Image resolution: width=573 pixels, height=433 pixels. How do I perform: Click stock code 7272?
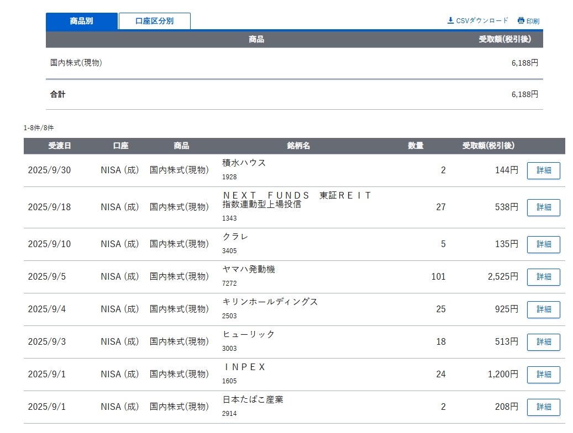(229, 284)
